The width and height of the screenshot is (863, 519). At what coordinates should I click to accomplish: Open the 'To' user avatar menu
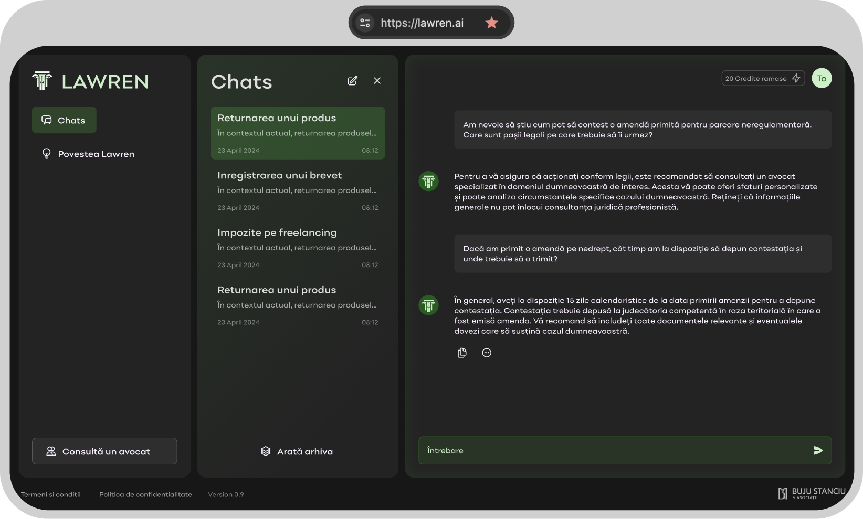click(822, 78)
